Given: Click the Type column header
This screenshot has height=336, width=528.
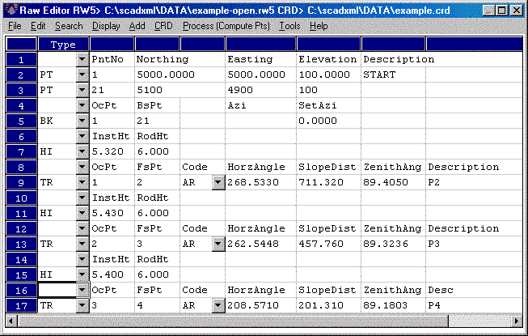Looking at the screenshot, I should tap(63, 45).
